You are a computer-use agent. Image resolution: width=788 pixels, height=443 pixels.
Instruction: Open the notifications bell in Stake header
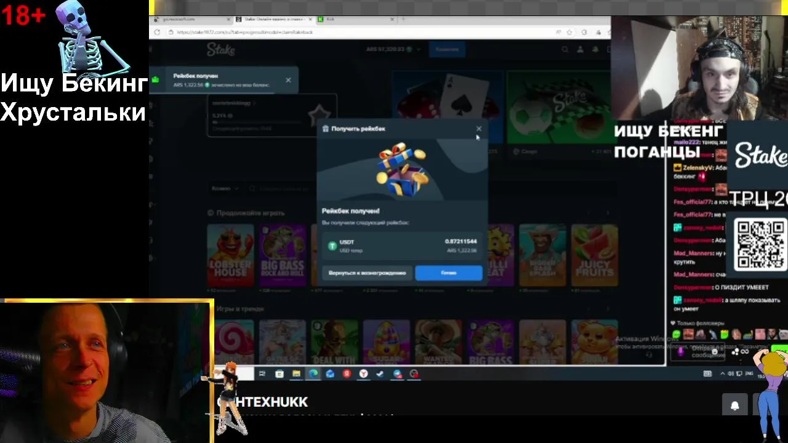tap(596, 50)
